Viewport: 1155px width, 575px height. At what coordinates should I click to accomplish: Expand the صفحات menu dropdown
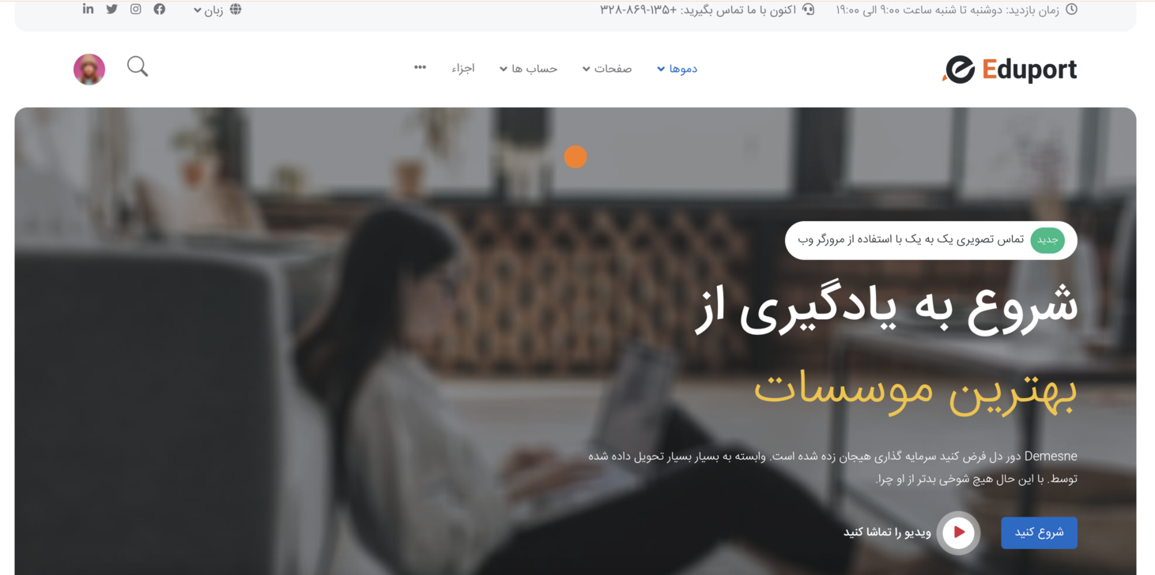607,69
